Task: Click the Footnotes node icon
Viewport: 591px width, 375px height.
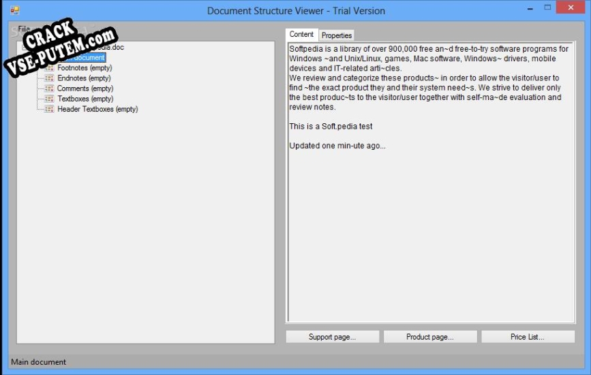Action: [x=49, y=68]
